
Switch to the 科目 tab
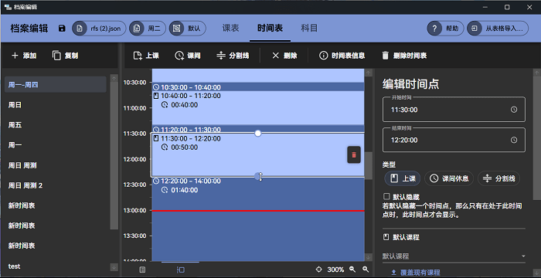tap(309, 29)
